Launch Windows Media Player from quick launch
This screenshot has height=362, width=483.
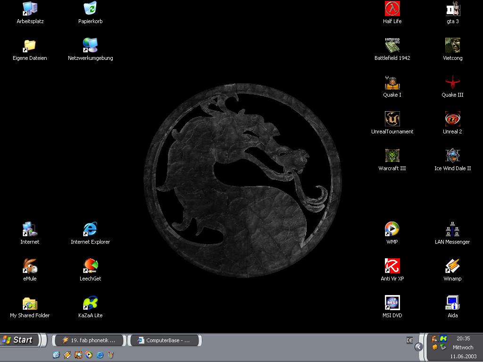[89, 355]
